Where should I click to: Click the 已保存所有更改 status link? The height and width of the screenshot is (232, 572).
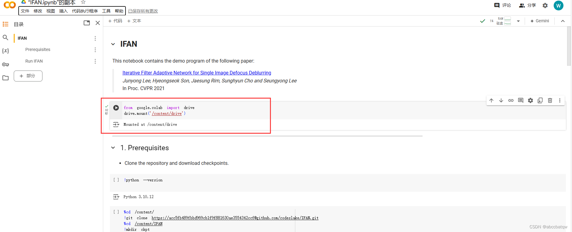tap(143, 11)
